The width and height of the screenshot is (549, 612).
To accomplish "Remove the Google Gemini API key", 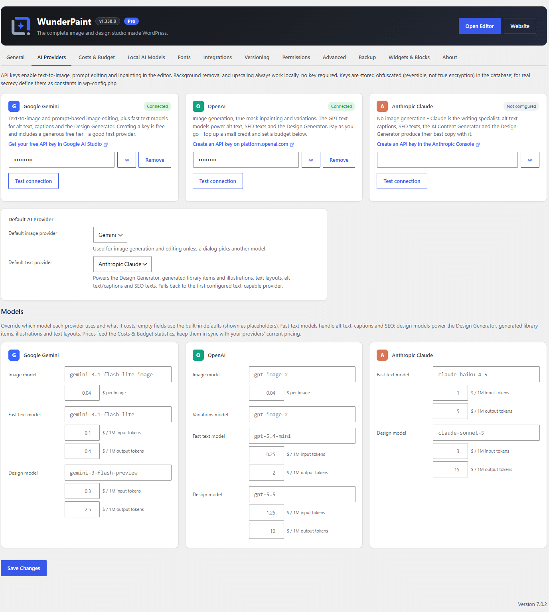I will point(155,160).
